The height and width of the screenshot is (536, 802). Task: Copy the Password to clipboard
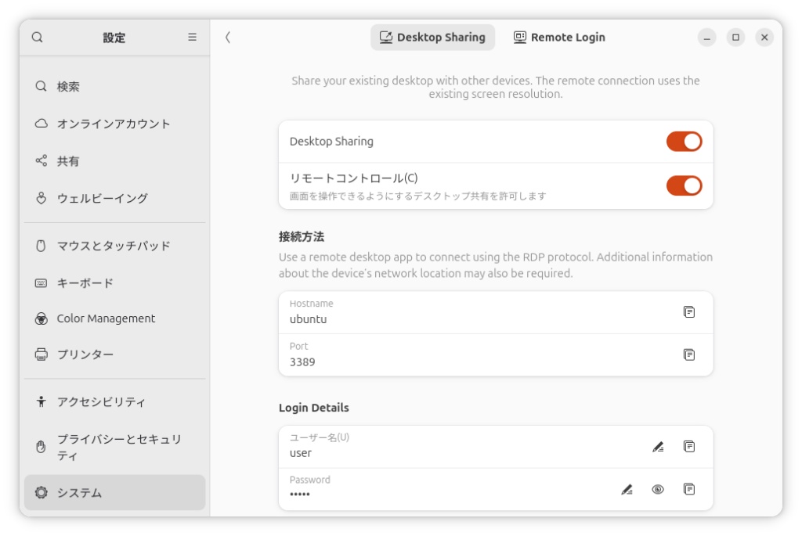pyautogui.click(x=688, y=489)
